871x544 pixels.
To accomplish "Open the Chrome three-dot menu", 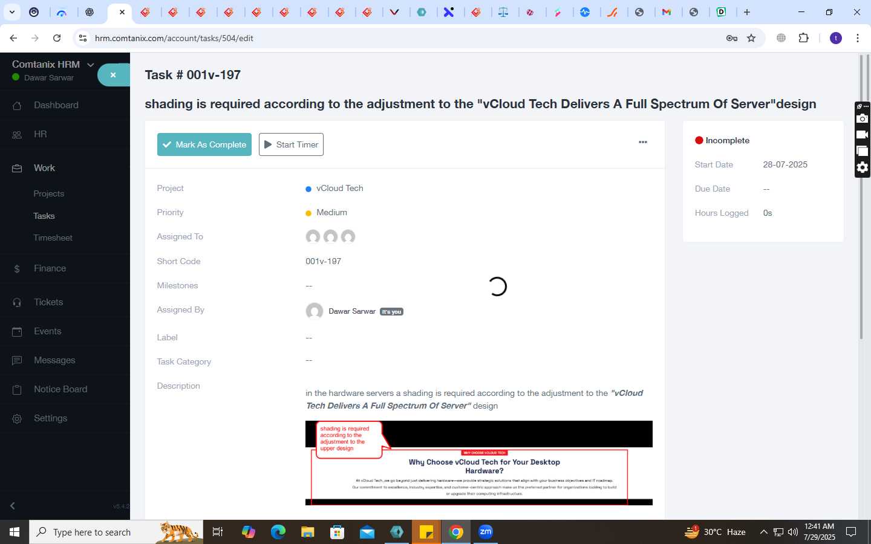I will click(858, 38).
